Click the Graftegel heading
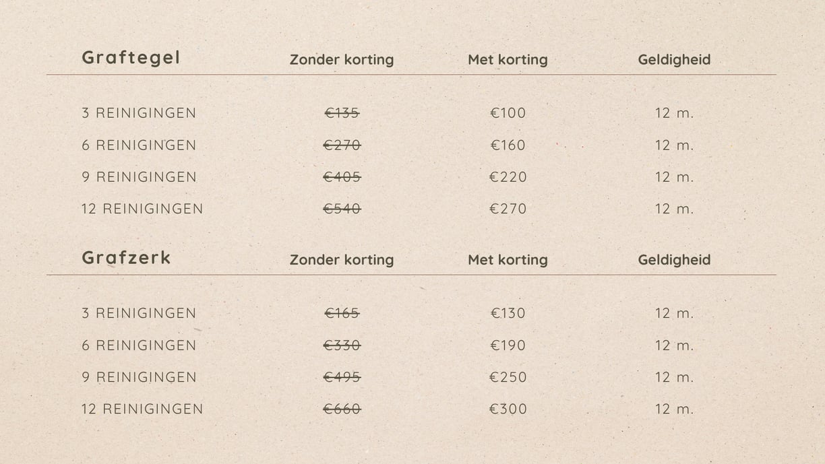This screenshot has width=825, height=464. coord(131,58)
